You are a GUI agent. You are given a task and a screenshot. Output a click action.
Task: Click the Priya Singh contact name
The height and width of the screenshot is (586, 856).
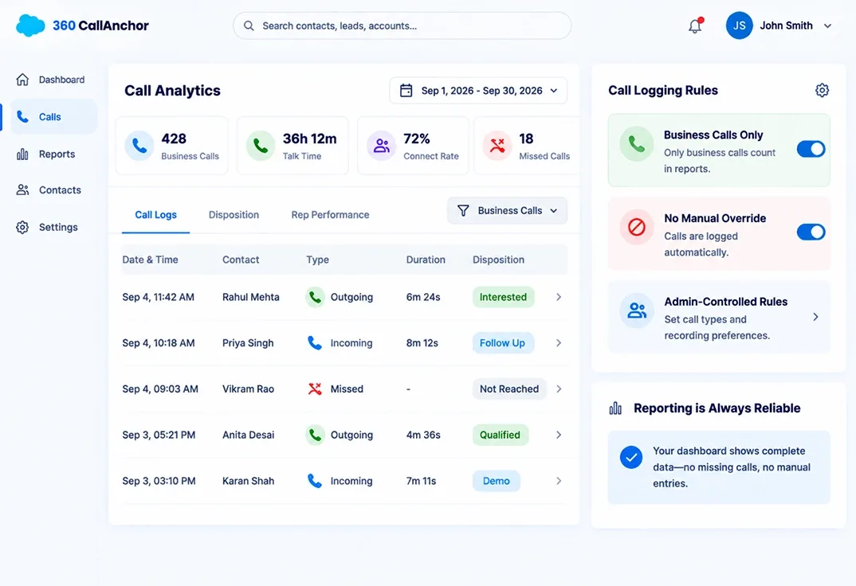pos(248,343)
